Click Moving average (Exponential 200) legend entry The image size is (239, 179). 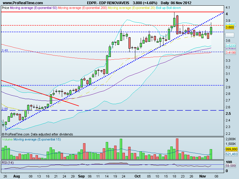tap(83, 8)
